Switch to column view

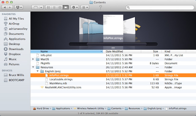60,7
